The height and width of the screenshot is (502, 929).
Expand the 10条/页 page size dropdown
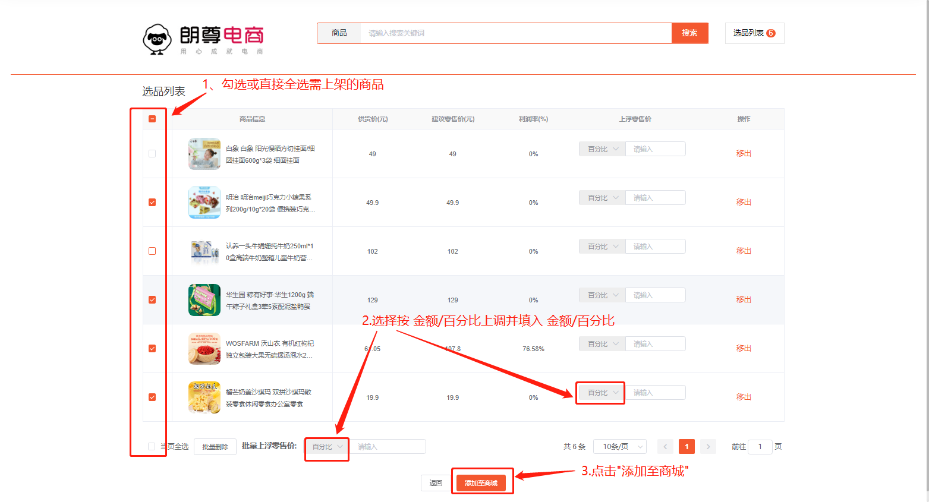pos(619,447)
